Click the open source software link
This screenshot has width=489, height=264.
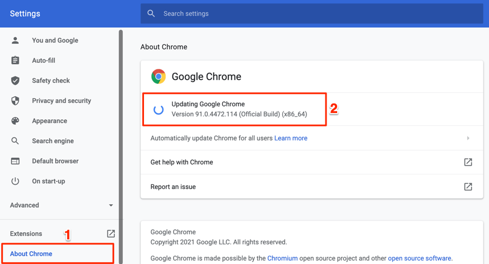(x=420, y=258)
